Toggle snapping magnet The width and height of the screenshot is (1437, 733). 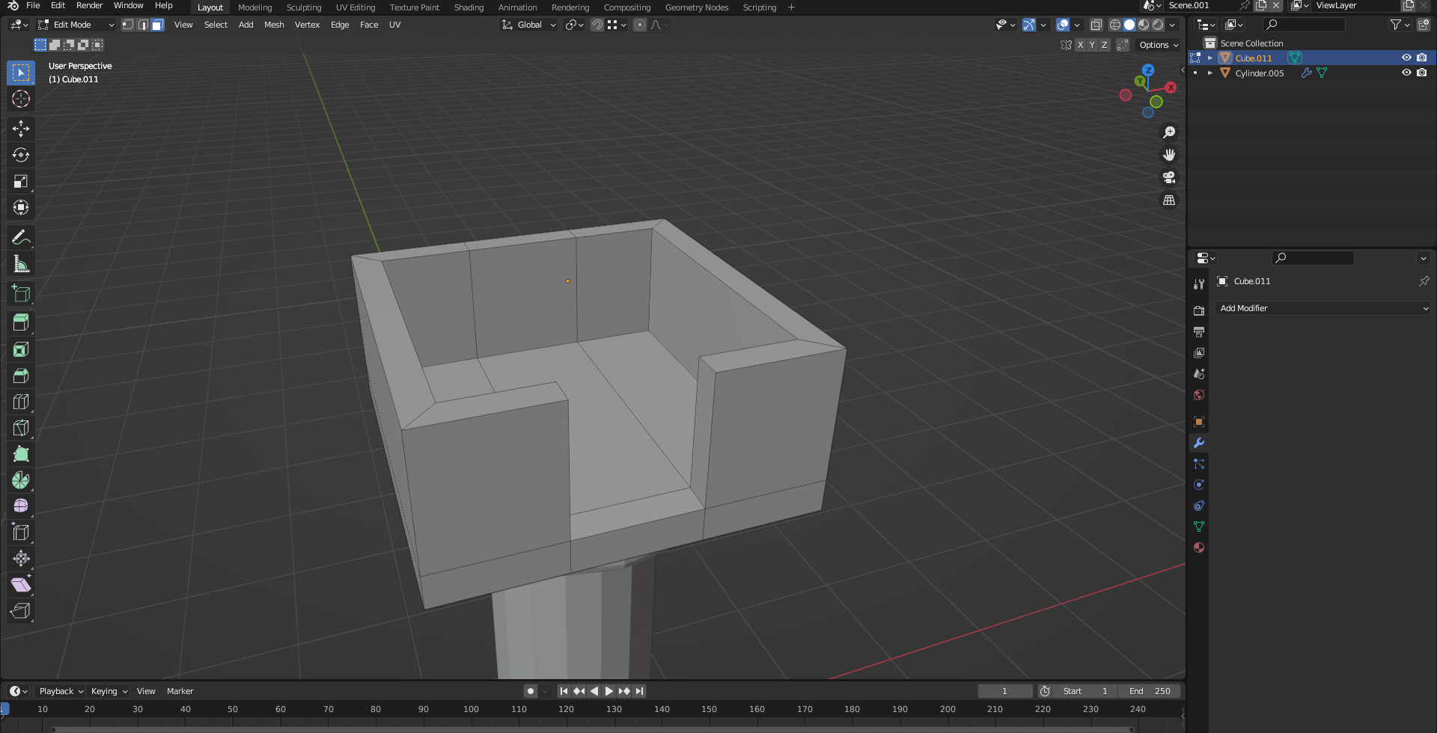pyautogui.click(x=597, y=25)
